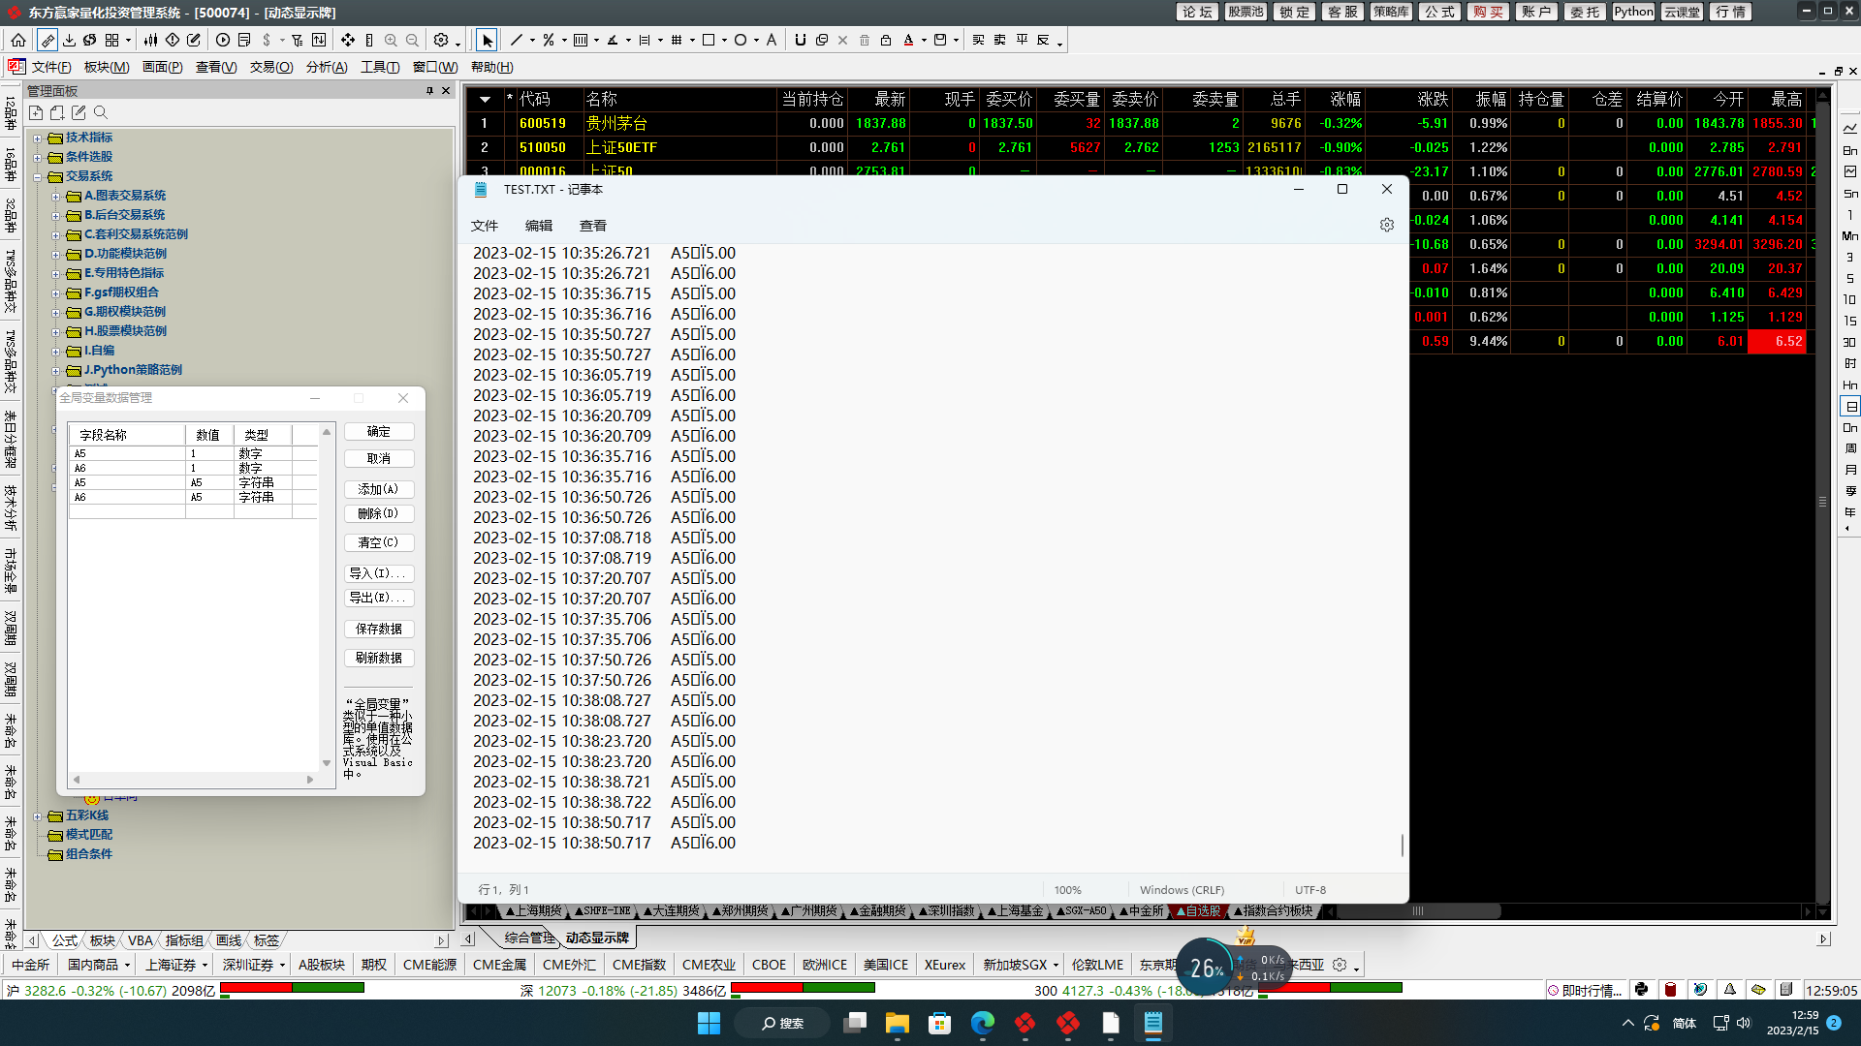Expand the 技术指标 tree folder
Screen dimensions: 1861x1046
point(38,138)
